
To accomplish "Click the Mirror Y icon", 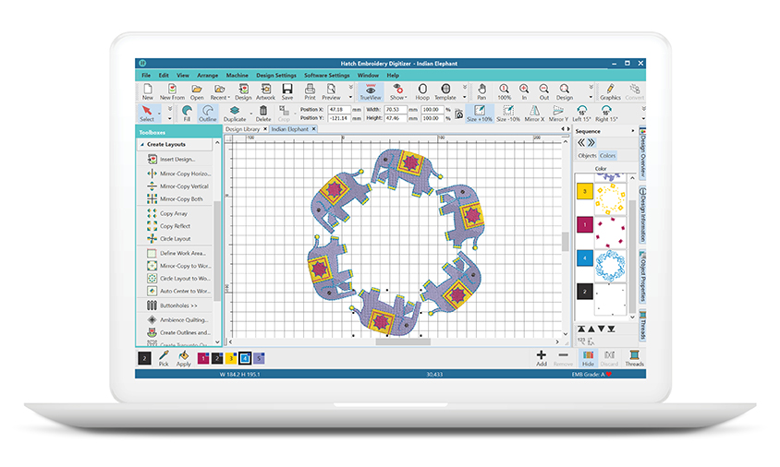I will [x=558, y=114].
